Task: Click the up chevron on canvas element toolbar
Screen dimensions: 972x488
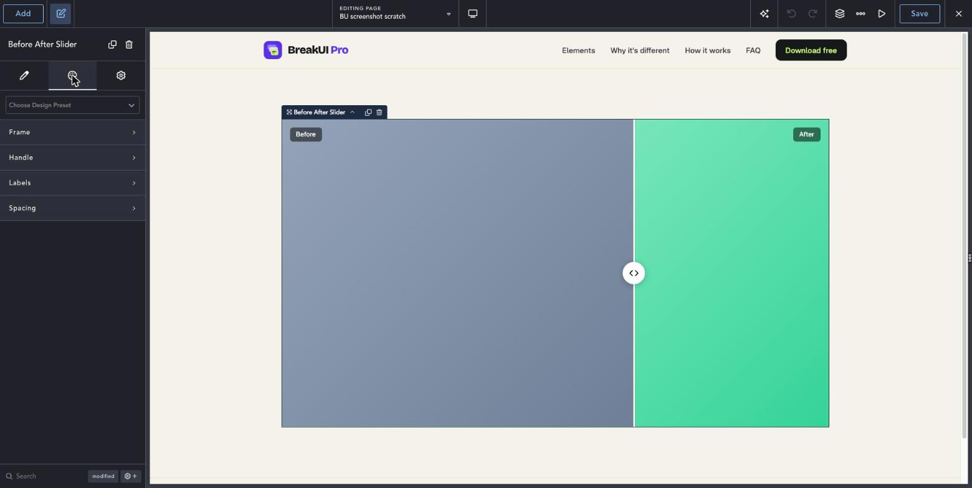Action: (x=353, y=112)
